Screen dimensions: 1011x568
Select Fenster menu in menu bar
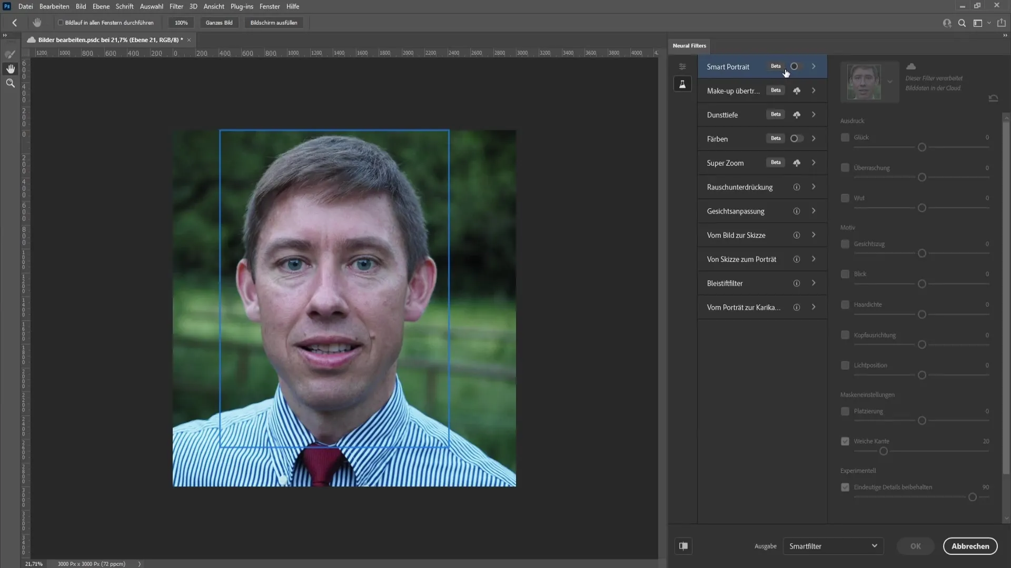(x=271, y=6)
